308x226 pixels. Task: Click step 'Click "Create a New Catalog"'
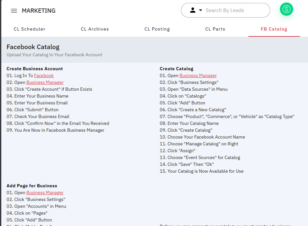point(193,110)
